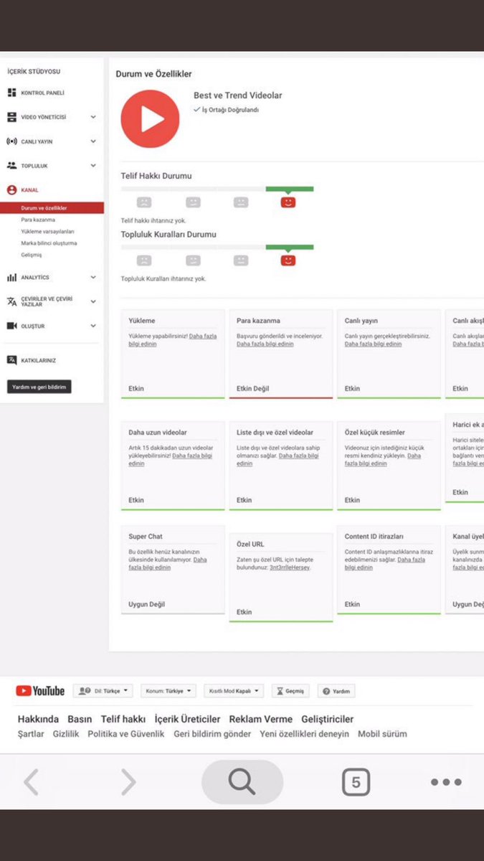The width and height of the screenshot is (484, 861).
Task: Open the browser three-dot more menu
Action: click(446, 782)
